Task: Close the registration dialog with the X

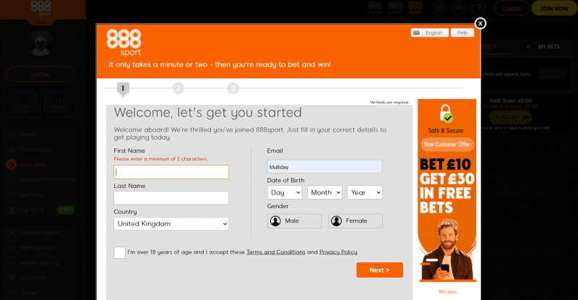Action: click(x=480, y=24)
